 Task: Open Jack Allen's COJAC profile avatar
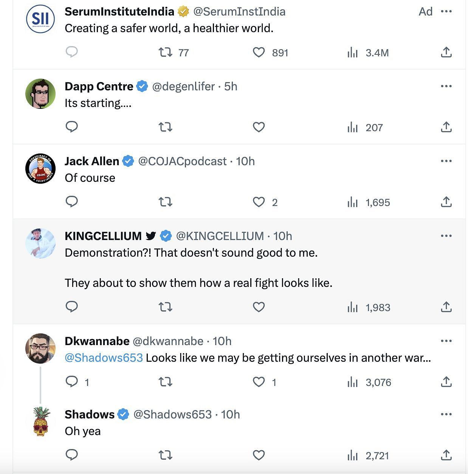[x=40, y=169]
